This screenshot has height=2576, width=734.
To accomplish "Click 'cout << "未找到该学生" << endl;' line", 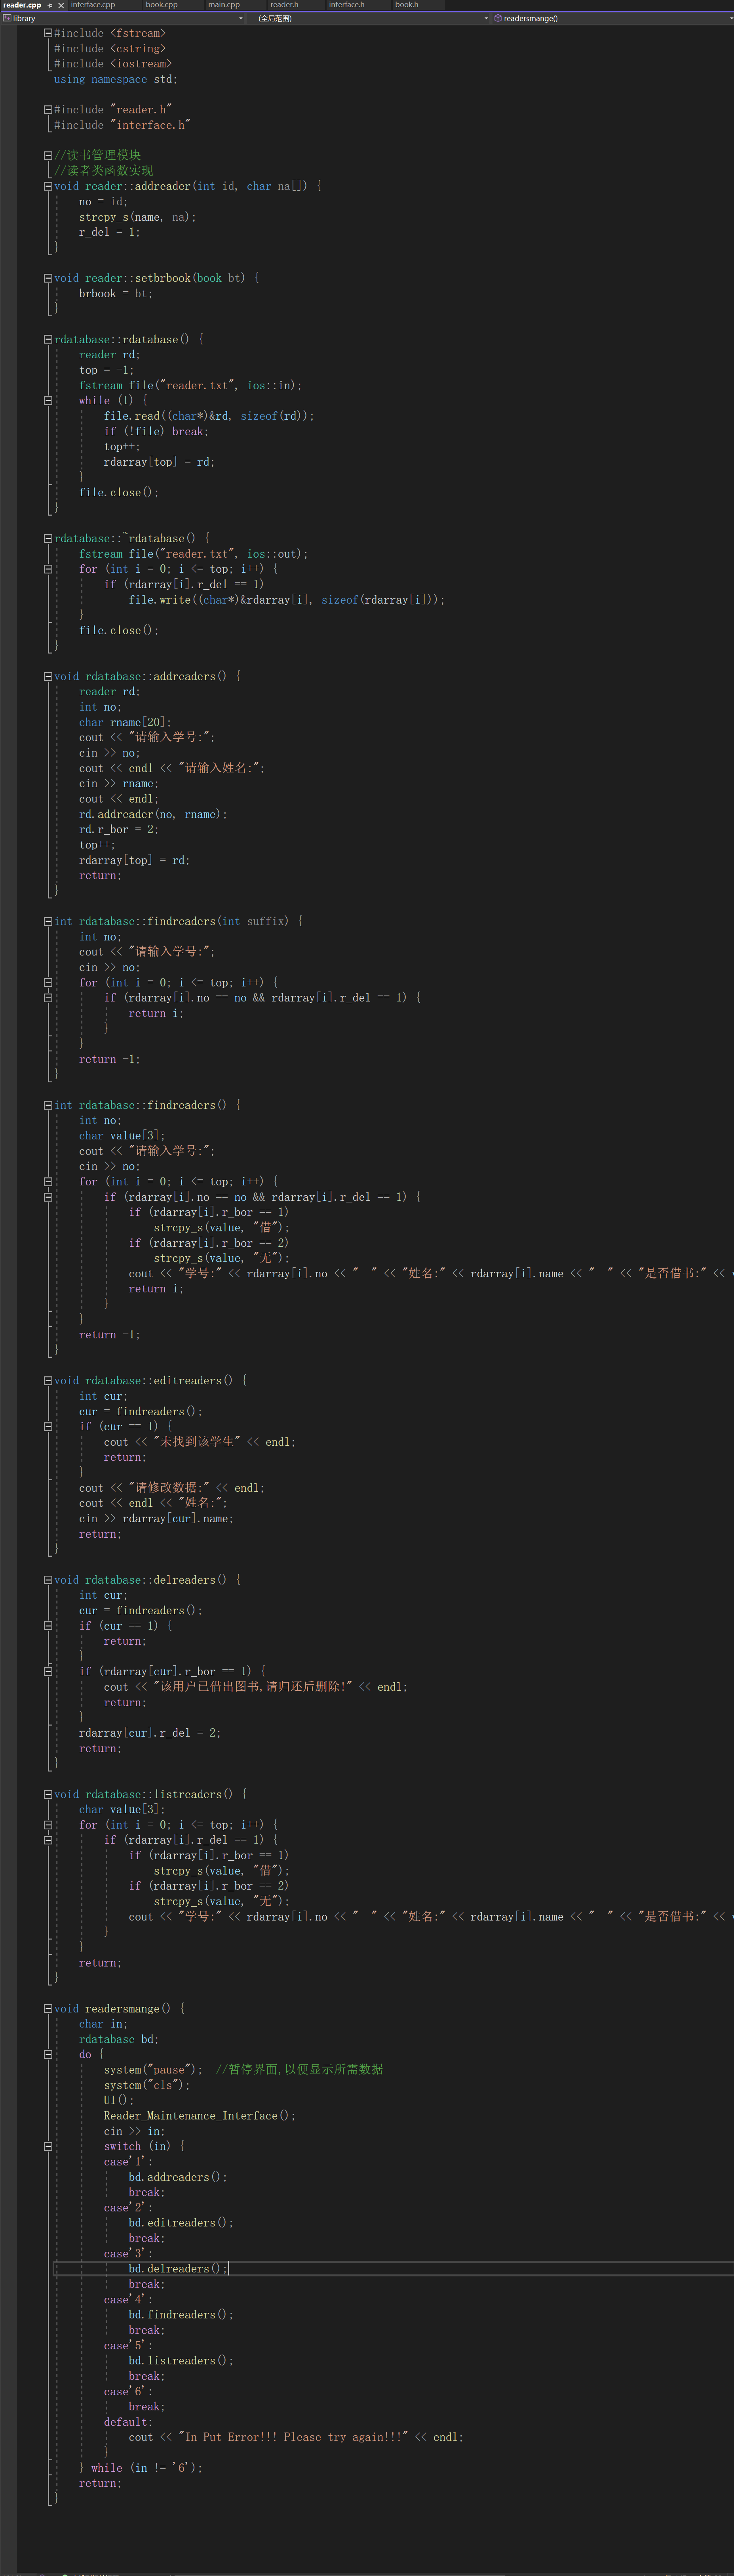I will 200,1442.
